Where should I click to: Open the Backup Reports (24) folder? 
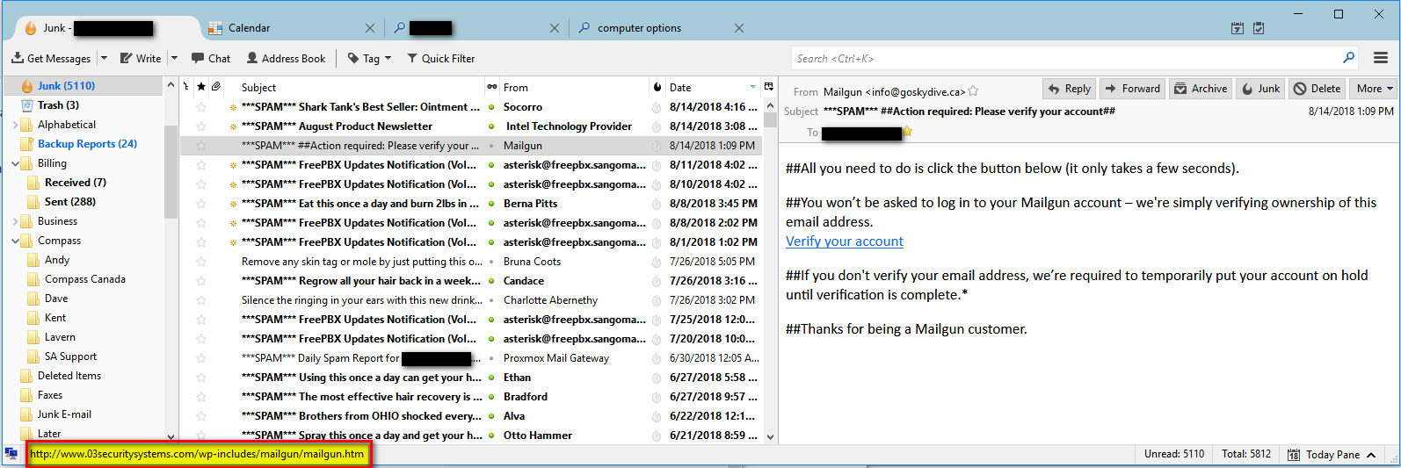click(87, 144)
